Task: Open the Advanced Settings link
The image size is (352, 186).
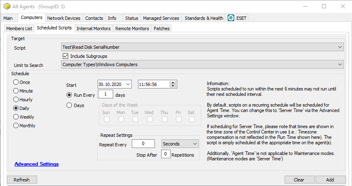Action: 36,164
